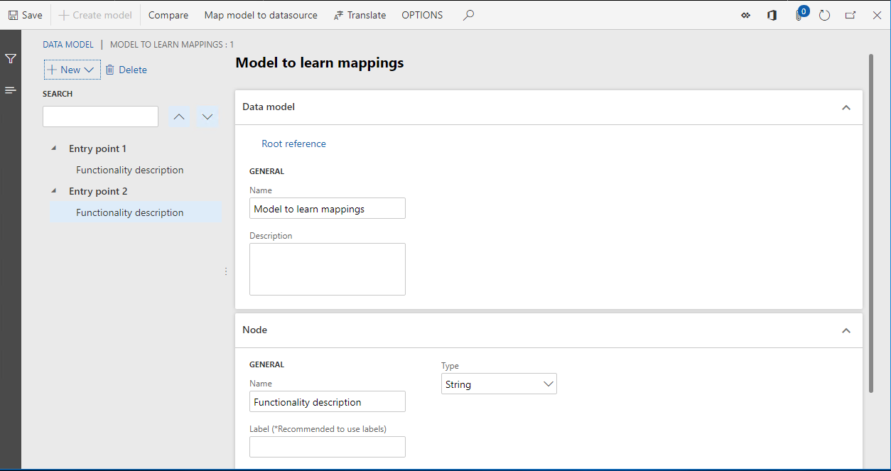
Task: Click the Save icon in the toolbar
Action: click(12, 14)
